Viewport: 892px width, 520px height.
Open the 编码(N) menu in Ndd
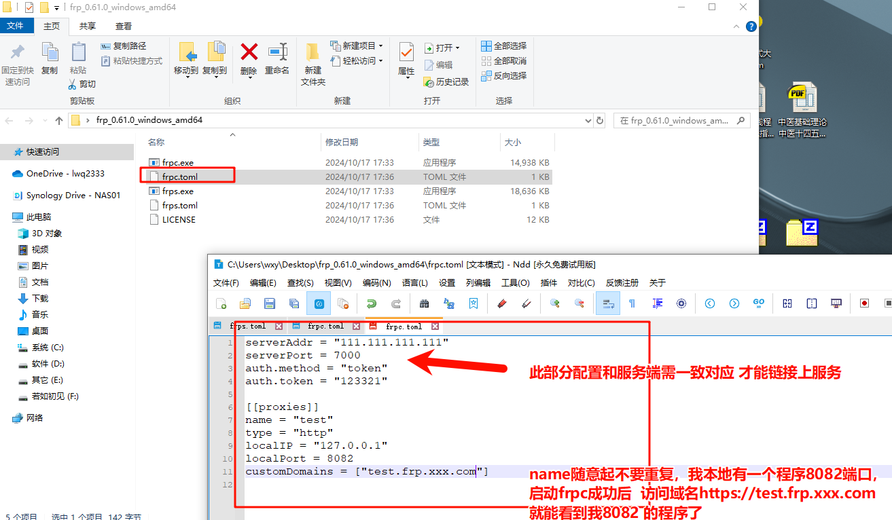[x=376, y=283]
